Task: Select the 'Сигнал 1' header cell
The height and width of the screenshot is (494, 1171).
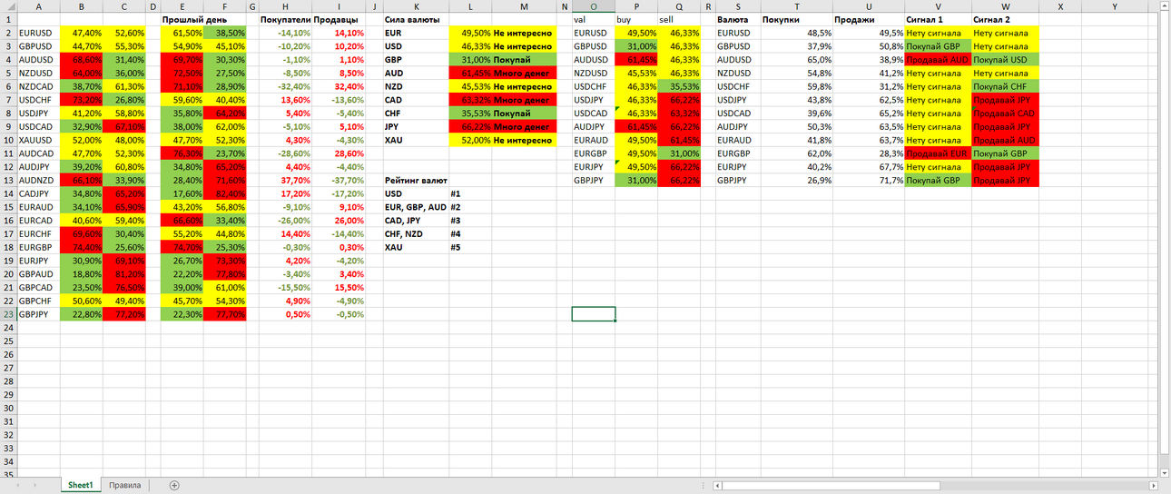Action: pos(938,19)
